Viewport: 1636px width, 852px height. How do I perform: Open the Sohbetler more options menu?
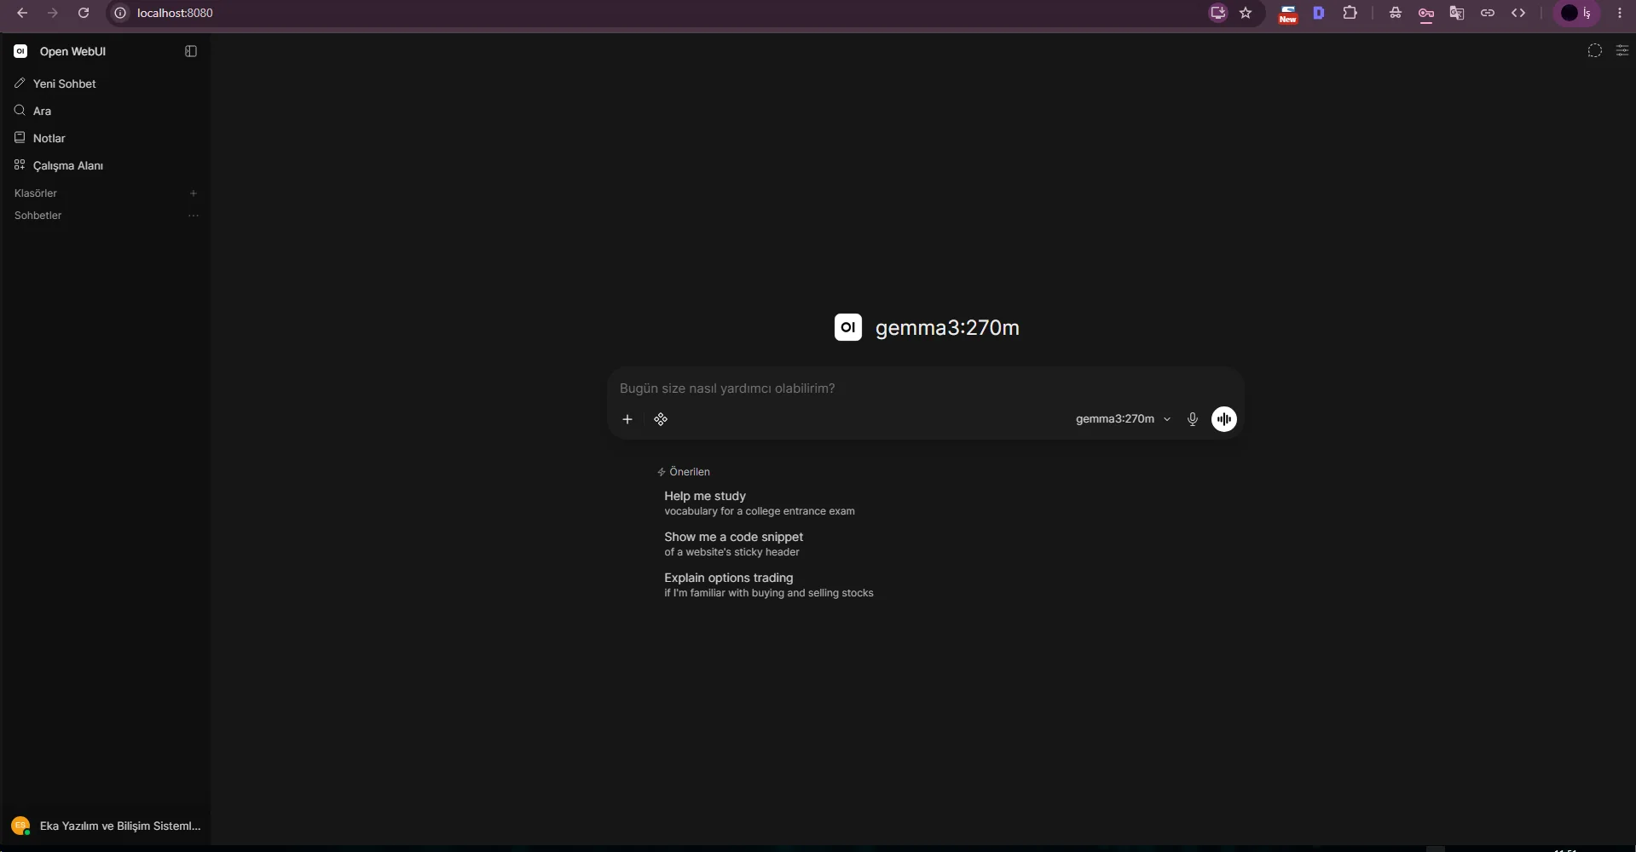tap(194, 216)
